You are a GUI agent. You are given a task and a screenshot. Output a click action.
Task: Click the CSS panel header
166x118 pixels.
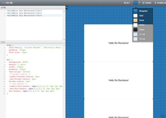pyautogui.click(x=33, y=42)
